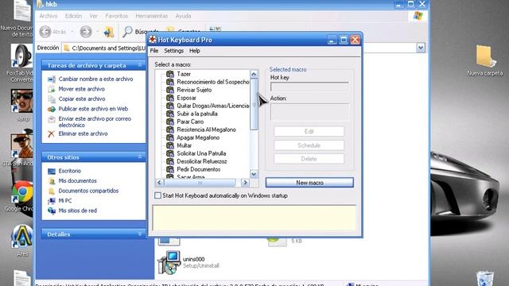Open the Herramientas menu in Explorer
Screen dimensions: 509x286
click(x=152, y=16)
